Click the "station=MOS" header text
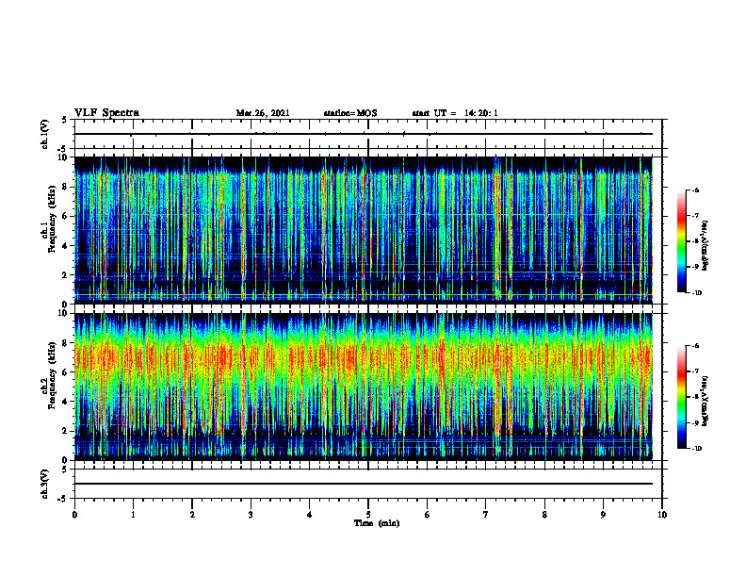This screenshot has height=577, width=746. click(350, 113)
